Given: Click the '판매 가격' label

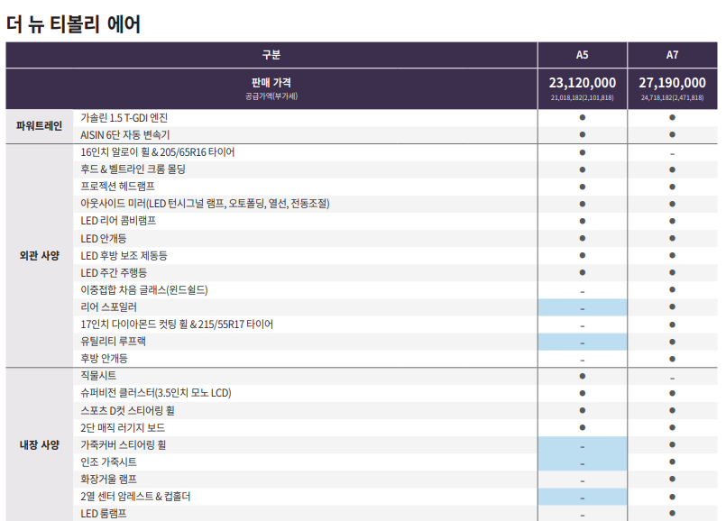Looking at the screenshot, I should pos(271,82).
